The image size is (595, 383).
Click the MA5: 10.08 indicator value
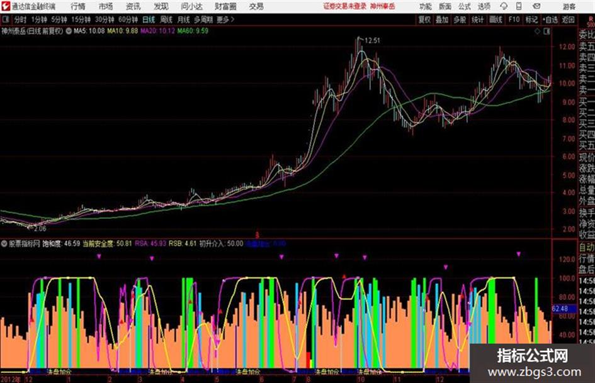(89, 31)
